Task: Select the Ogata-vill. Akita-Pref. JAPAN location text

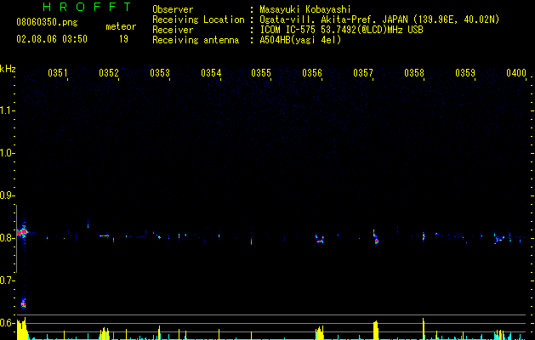Action: tap(379, 20)
